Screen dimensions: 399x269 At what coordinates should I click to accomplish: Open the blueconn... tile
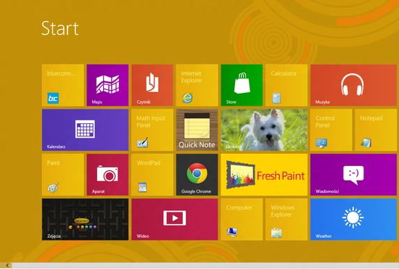(63, 85)
